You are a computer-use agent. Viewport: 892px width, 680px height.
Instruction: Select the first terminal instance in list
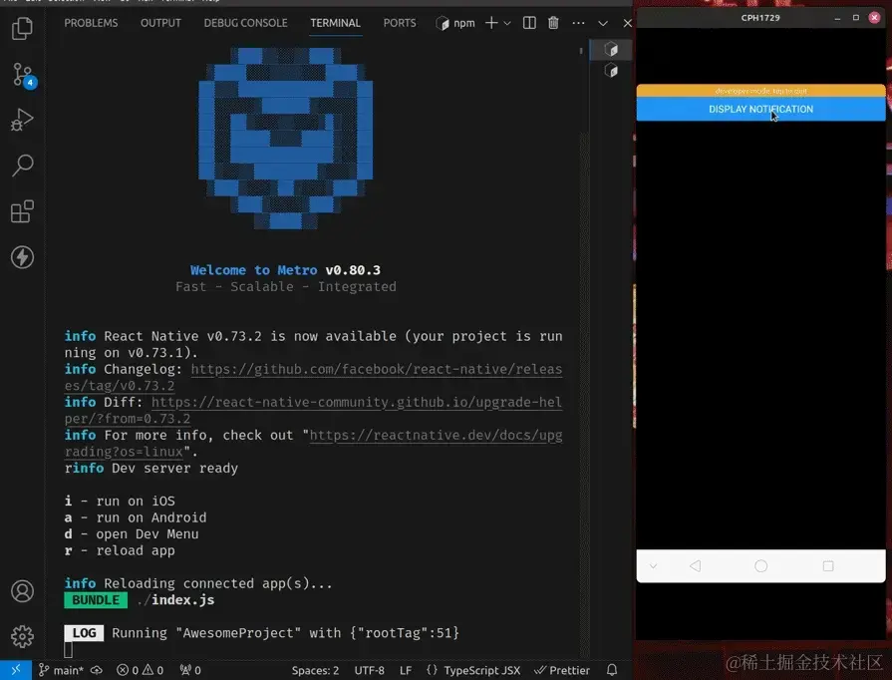(x=611, y=50)
